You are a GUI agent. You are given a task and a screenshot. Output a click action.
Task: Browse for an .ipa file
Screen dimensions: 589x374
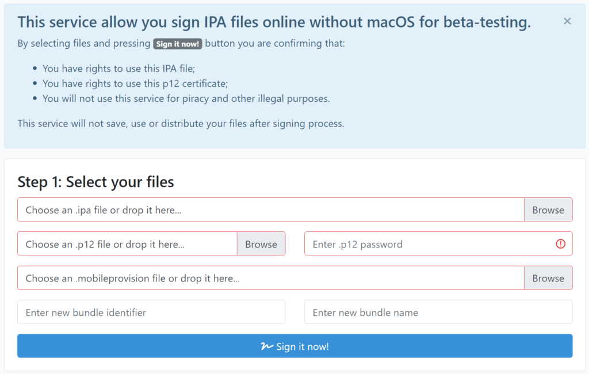click(548, 210)
